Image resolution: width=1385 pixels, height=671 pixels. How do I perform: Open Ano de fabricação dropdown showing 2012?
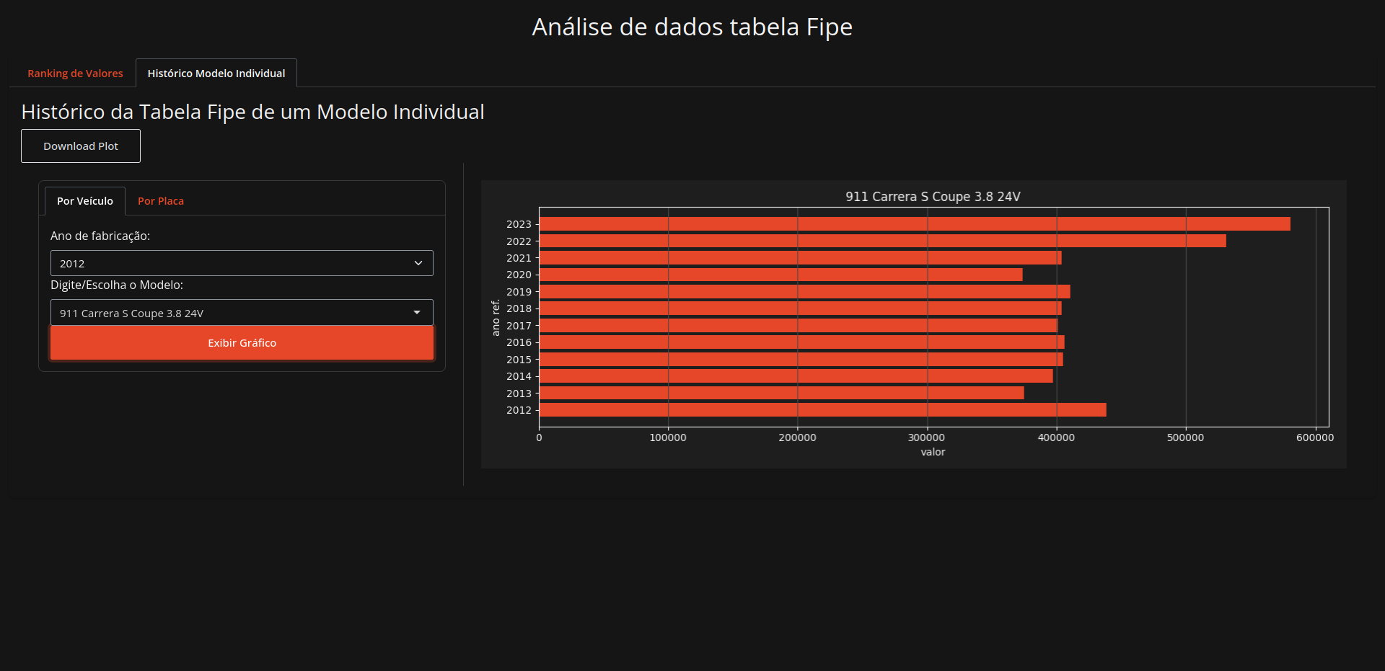point(242,263)
